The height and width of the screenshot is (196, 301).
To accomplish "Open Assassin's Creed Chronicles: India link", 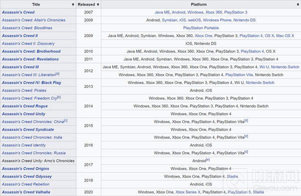I will pyautogui.click(x=32, y=137).
